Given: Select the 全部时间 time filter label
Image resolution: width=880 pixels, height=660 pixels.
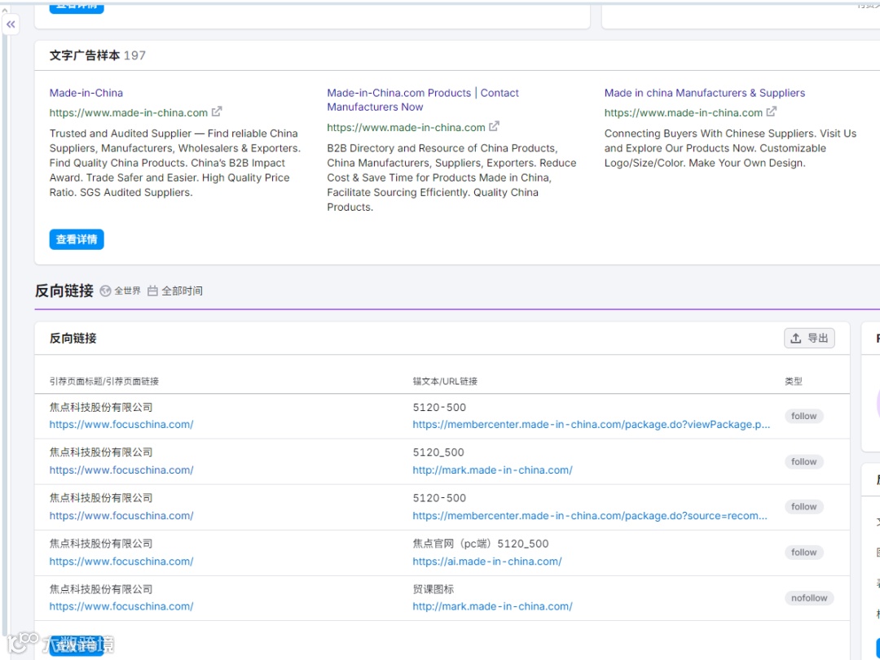Looking at the screenshot, I should click(182, 291).
